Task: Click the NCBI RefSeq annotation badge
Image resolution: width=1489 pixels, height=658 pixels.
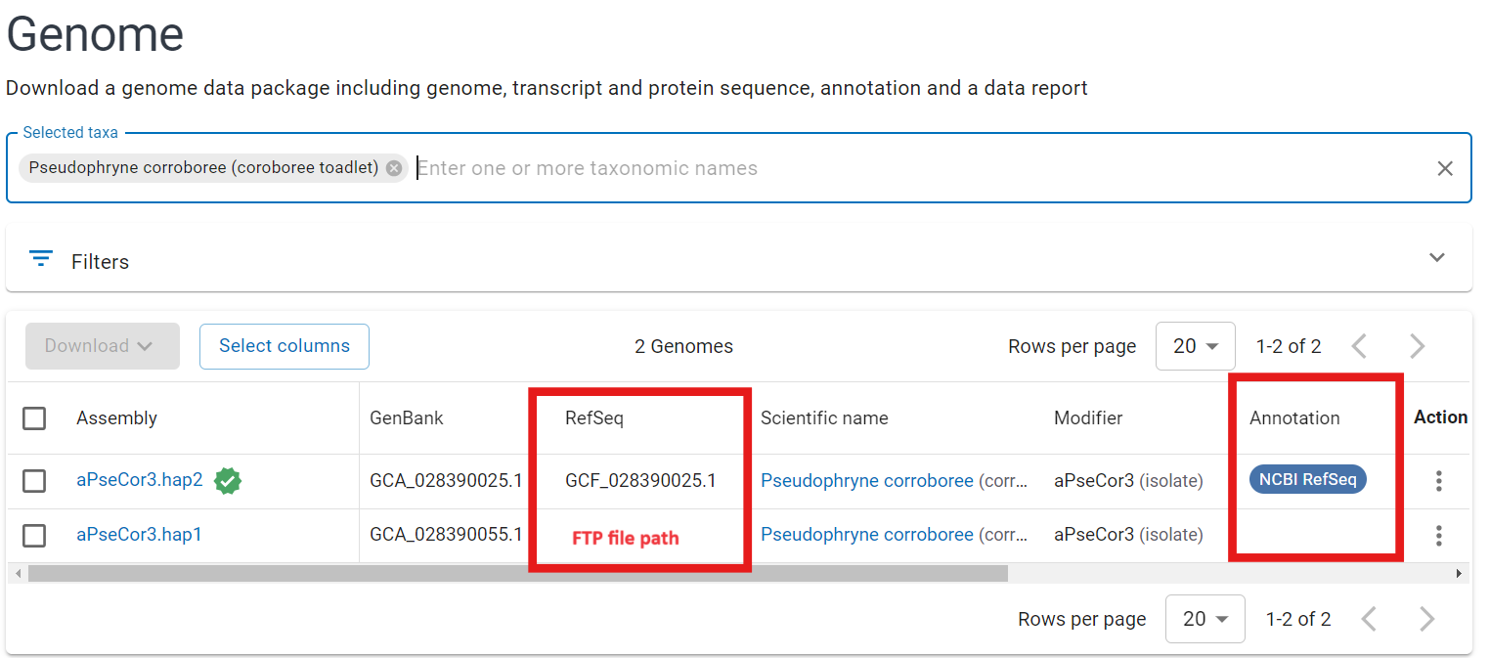Action: click(x=1307, y=479)
